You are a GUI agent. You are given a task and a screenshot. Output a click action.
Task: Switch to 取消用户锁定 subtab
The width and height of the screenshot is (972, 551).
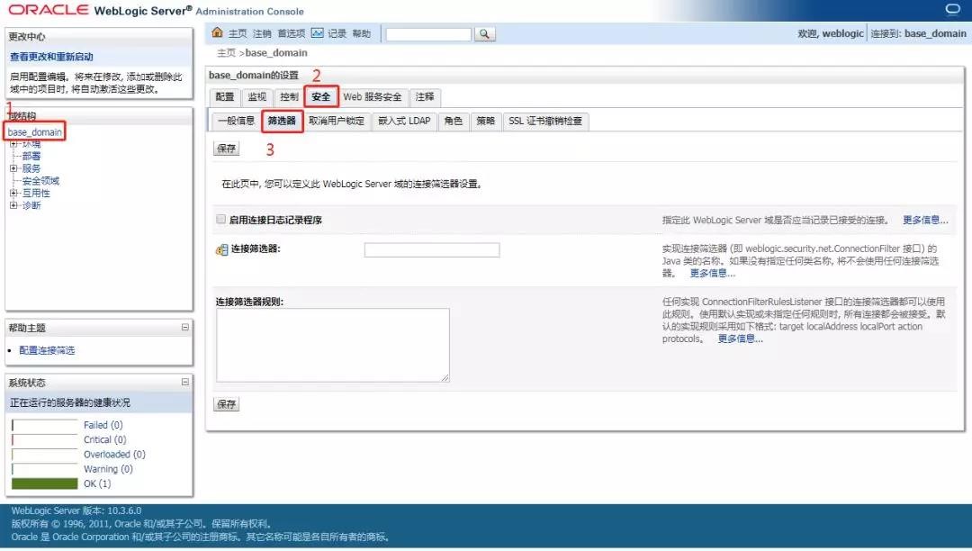point(337,121)
